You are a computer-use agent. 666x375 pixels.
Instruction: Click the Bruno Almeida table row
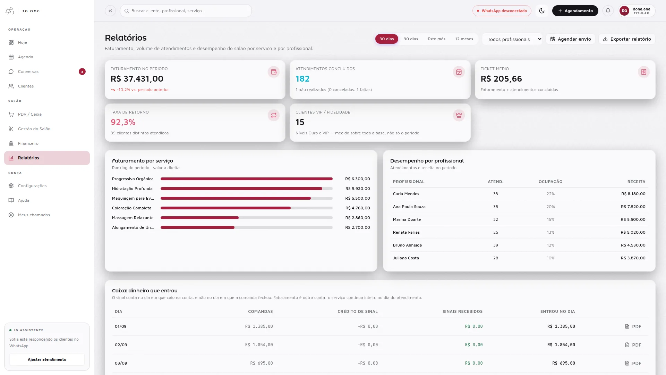[519, 245]
